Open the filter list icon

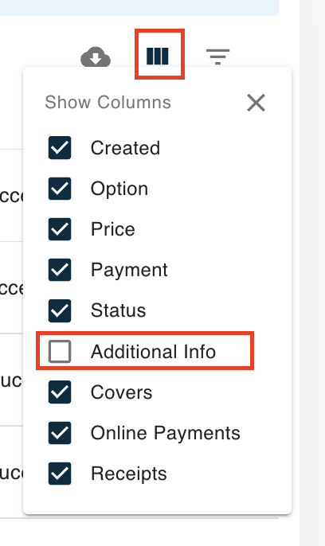217,57
